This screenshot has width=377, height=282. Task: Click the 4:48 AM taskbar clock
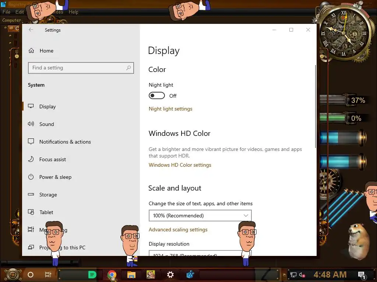(x=330, y=274)
